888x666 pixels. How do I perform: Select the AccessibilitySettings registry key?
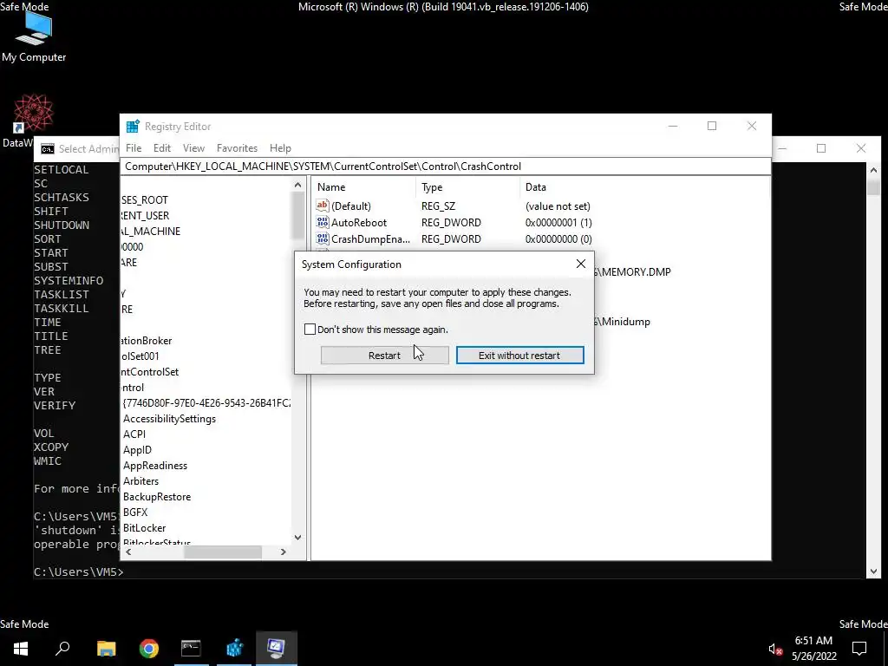(169, 419)
